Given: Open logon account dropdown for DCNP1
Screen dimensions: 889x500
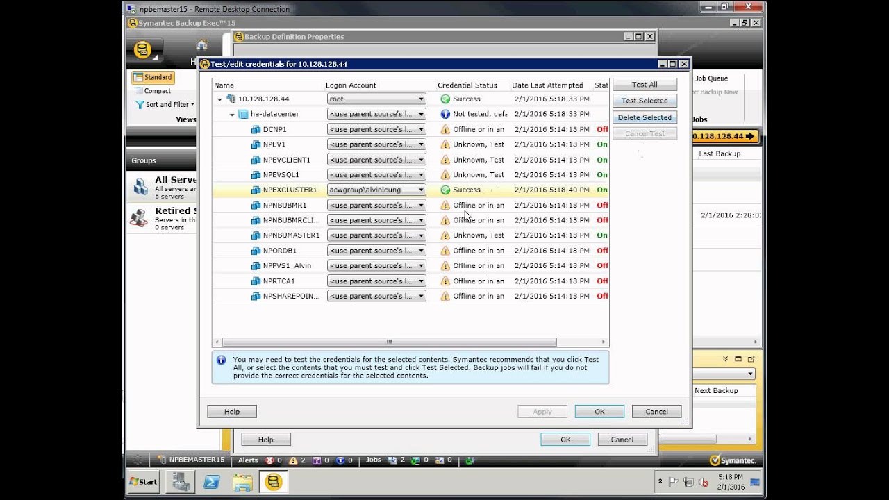Looking at the screenshot, I should coord(421,130).
